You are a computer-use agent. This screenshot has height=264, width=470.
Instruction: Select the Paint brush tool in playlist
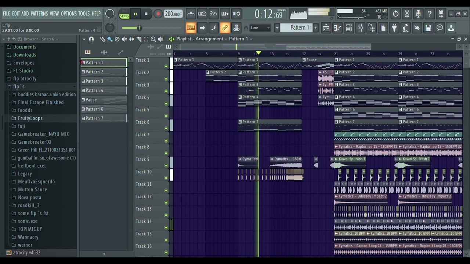pos(110,39)
